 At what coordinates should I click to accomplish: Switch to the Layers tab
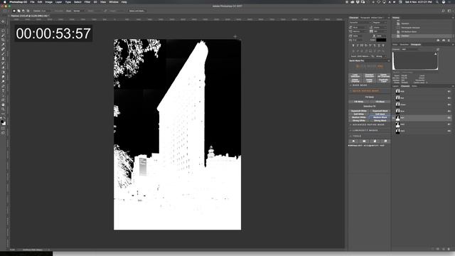[395, 86]
